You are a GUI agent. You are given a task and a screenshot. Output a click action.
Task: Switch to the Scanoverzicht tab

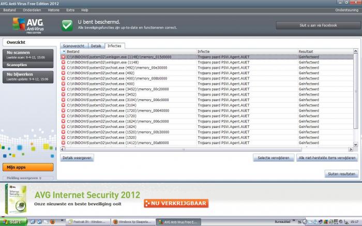point(73,46)
